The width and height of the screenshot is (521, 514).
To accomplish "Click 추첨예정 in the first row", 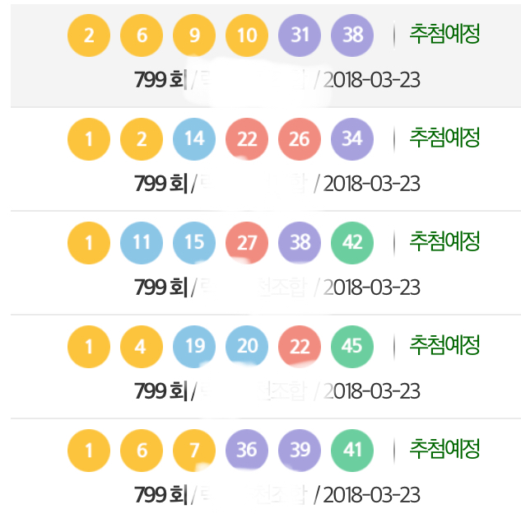I will point(444,34).
